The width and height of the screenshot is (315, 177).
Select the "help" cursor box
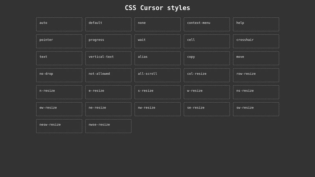click(x=256, y=24)
